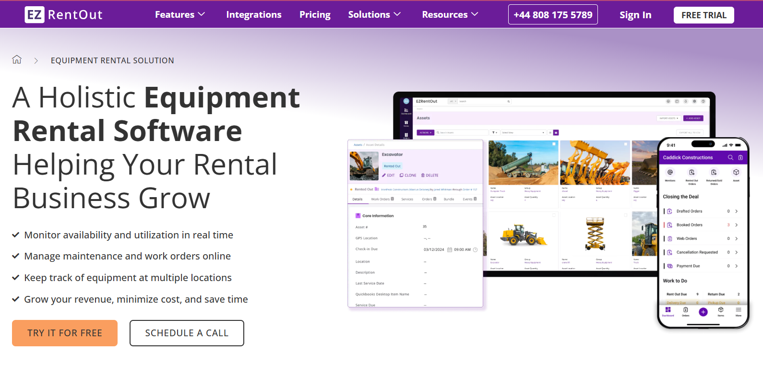Tap the purple plus button on phone

[703, 312]
